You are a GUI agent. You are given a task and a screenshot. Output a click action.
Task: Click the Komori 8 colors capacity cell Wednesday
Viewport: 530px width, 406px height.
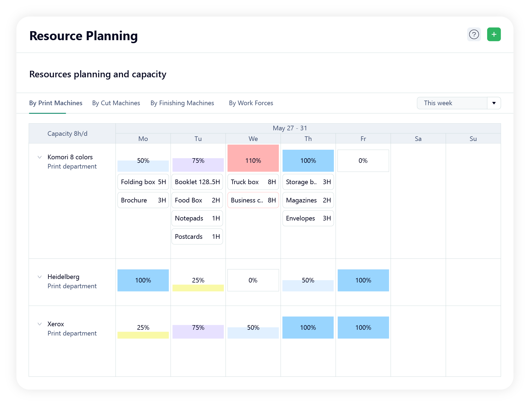pyautogui.click(x=253, y=160)
